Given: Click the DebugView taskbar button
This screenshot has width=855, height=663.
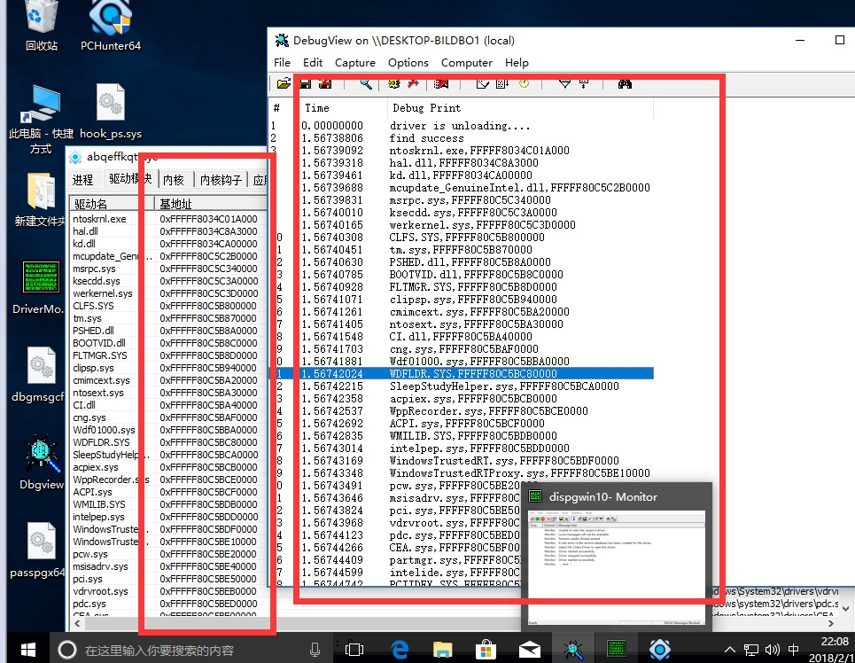Looking at the screenshot, I should coord(572,650).
